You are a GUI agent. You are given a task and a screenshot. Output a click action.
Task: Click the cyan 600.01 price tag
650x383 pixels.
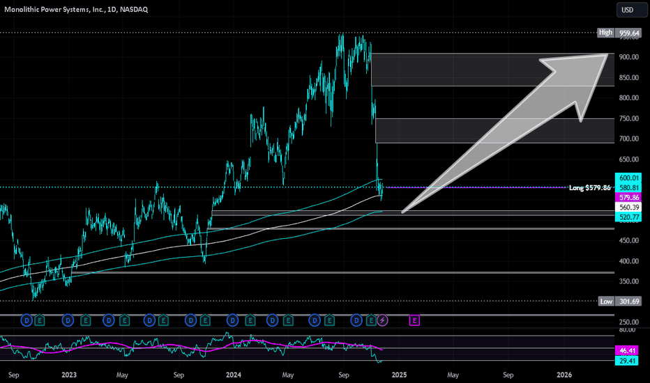(x=628, y=178)
